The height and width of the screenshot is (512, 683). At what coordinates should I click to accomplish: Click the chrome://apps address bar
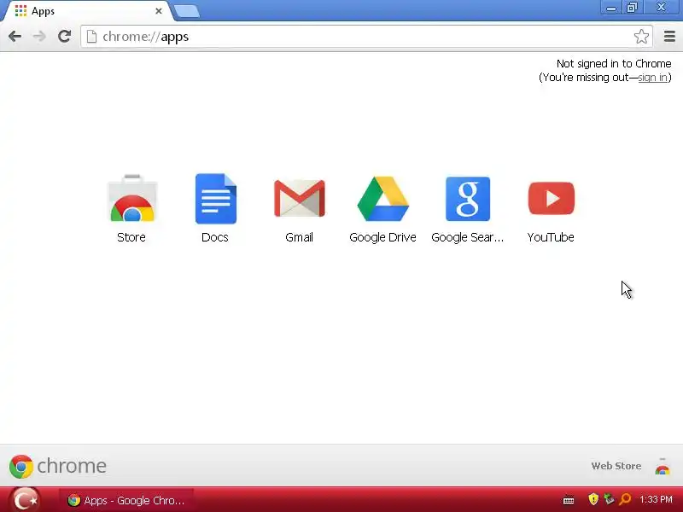366,37
